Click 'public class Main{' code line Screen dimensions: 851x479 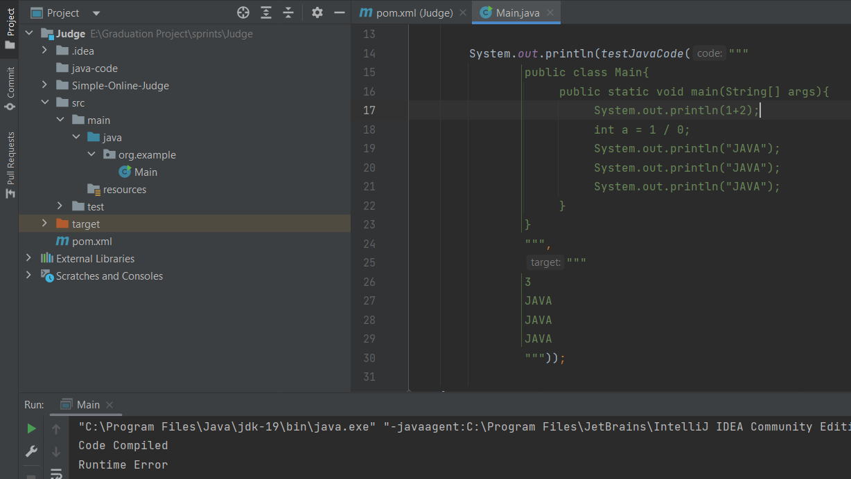pos(586,72)
